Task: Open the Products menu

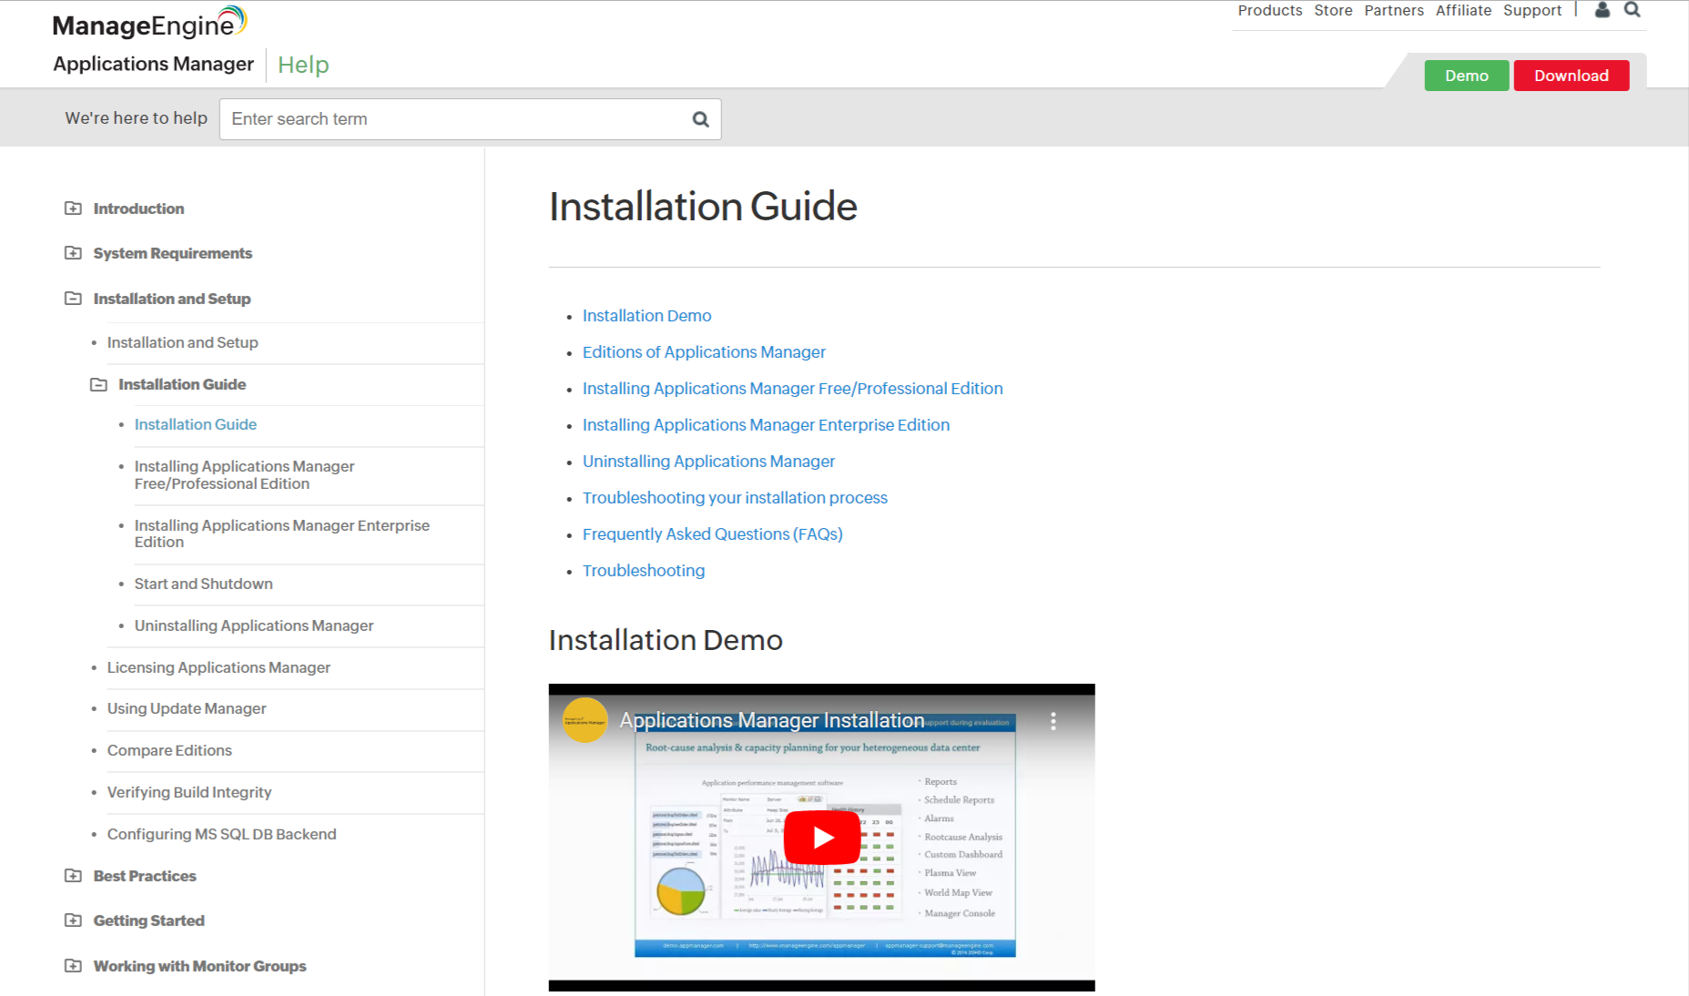Action: tap(1269, 10)
